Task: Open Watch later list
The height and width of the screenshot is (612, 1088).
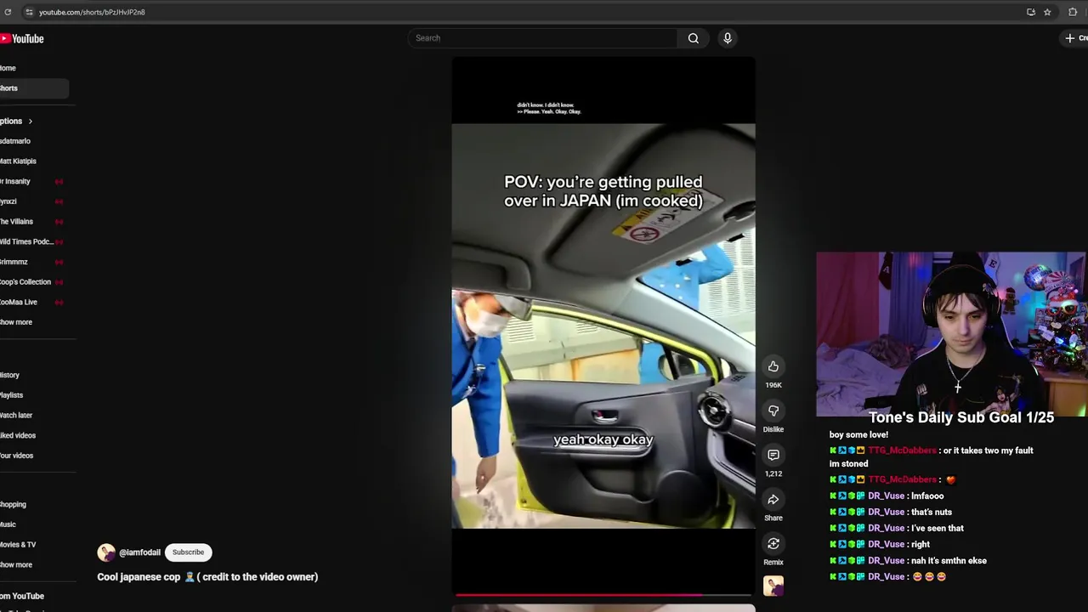Action: point(16,416)
